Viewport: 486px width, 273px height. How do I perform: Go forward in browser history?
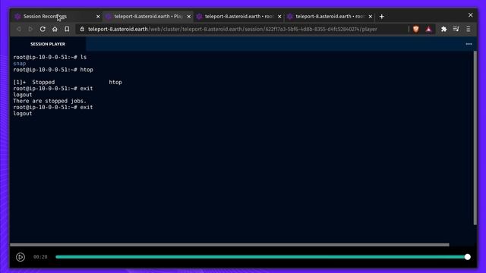point(30,29)
